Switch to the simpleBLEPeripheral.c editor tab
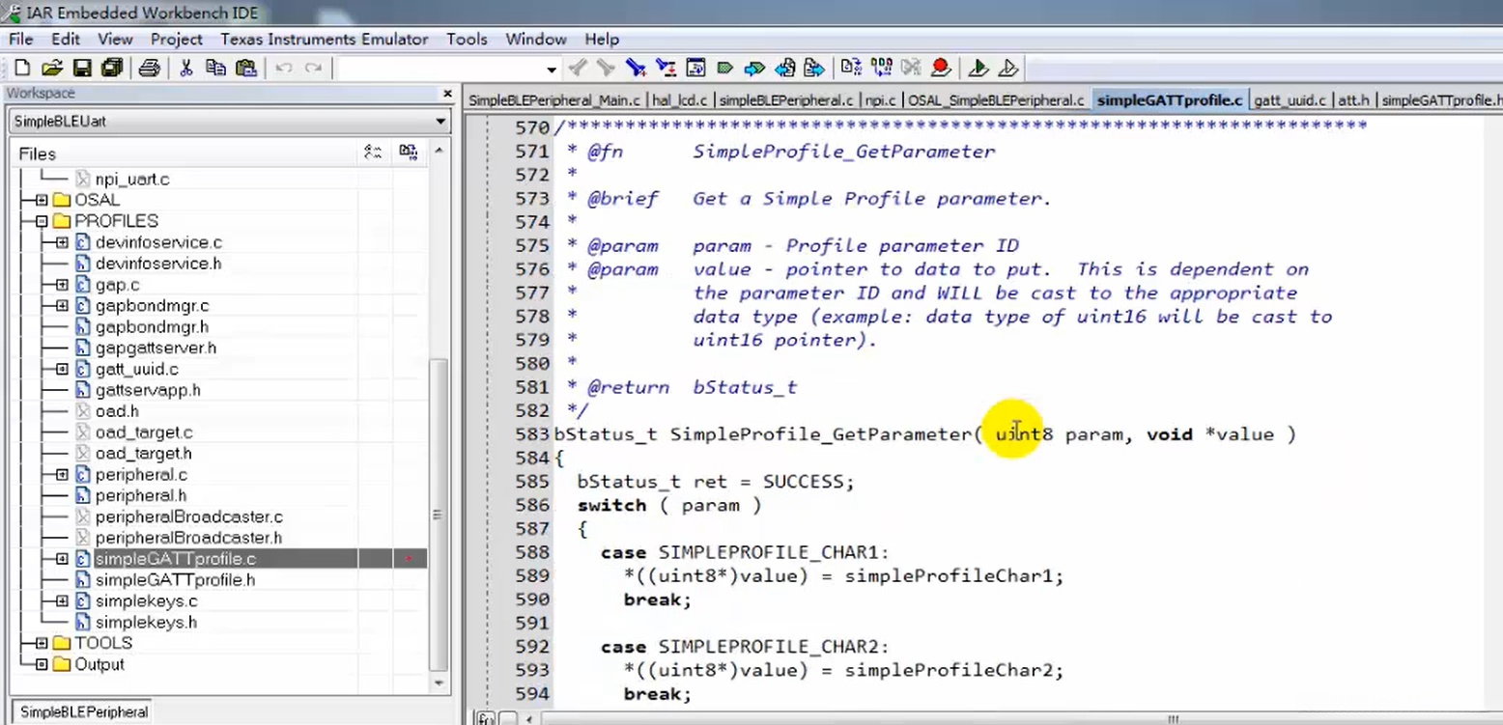Screen dimensions: 1503x725 coord(786,100)
